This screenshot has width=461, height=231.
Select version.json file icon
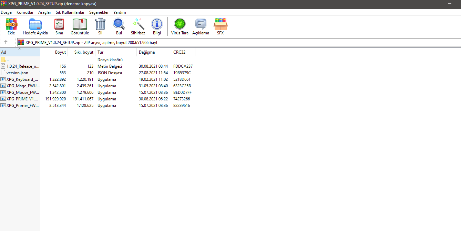pyautogui.click(x=3, y=73)
